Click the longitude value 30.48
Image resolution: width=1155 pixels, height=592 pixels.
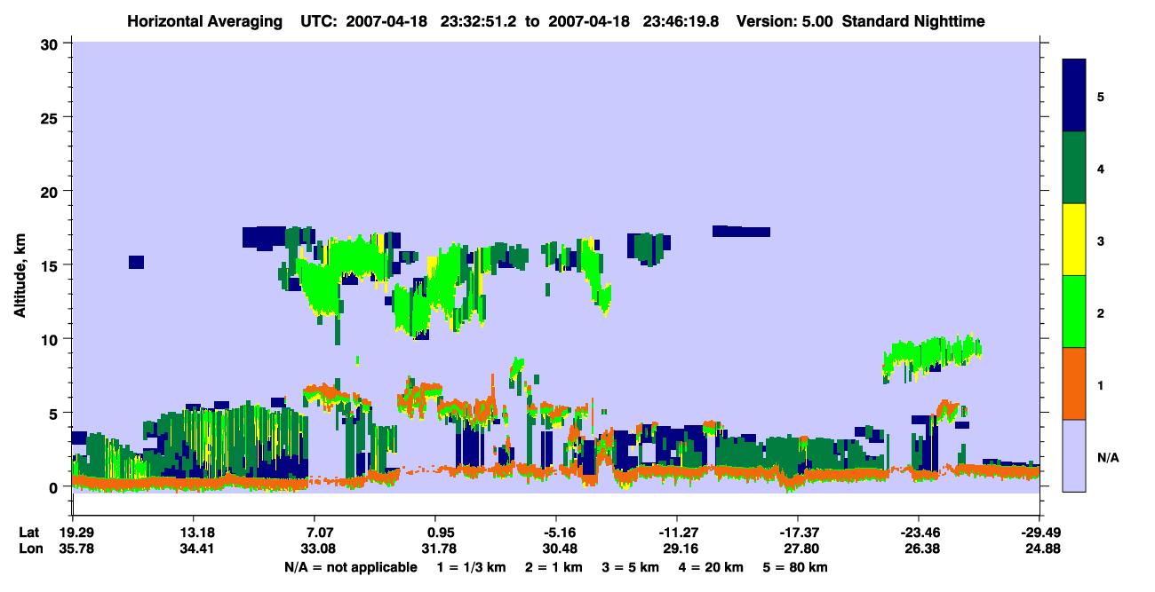click(x=558, y=549)
